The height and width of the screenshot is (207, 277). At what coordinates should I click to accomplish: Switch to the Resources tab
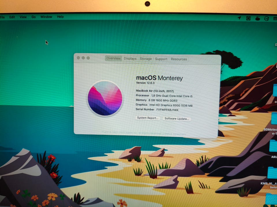[x=179, y=59]
